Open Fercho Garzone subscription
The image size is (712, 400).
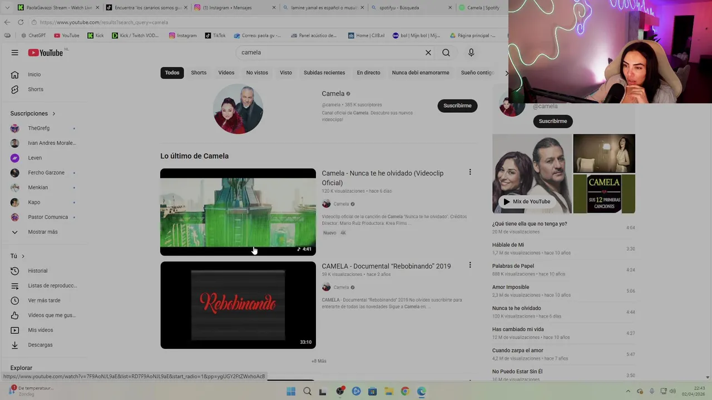(x=46, y=173)
